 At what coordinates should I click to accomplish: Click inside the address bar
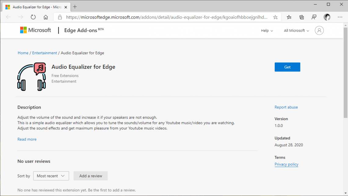pyautogui.click(x=153, y=17)
